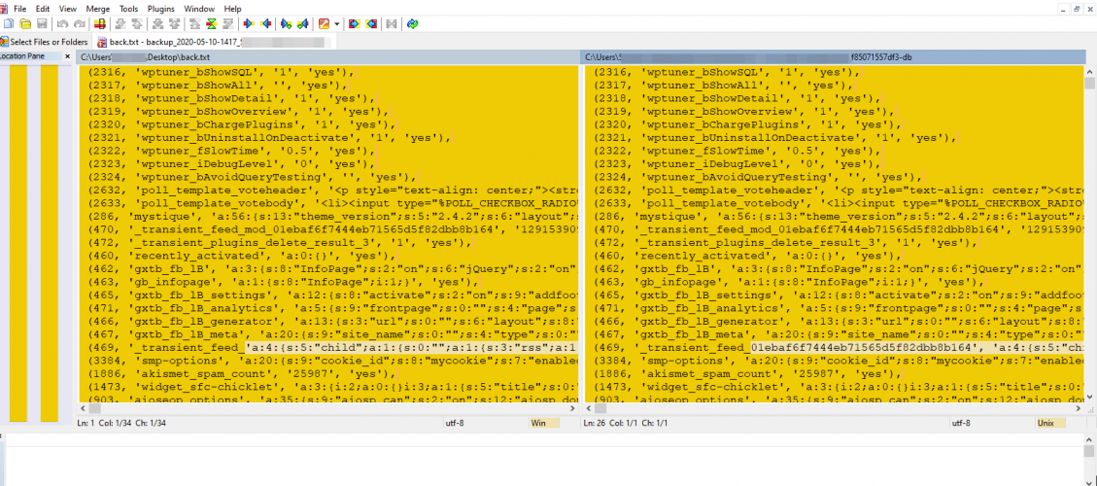Screen dimensions: 1097x486
Task: Click right pane utf-8 encoding status
Action: (960, 423)
